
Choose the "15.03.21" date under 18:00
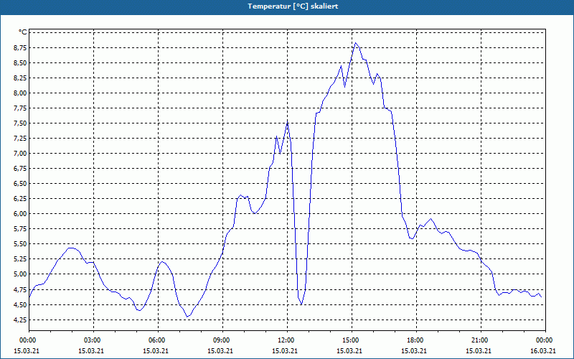(414, 350)
